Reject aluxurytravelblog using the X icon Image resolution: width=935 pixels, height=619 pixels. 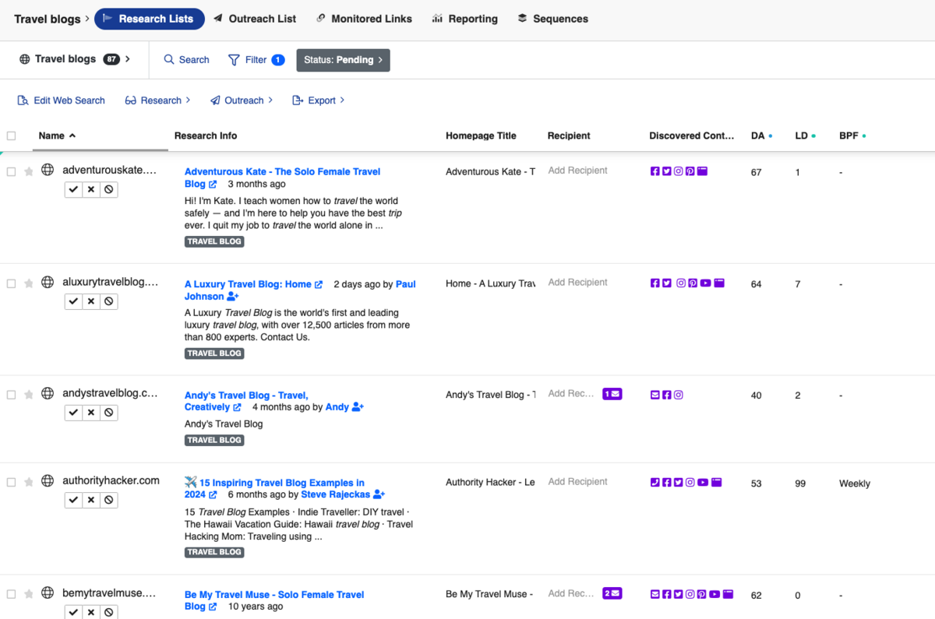click(x=91, y=301)
